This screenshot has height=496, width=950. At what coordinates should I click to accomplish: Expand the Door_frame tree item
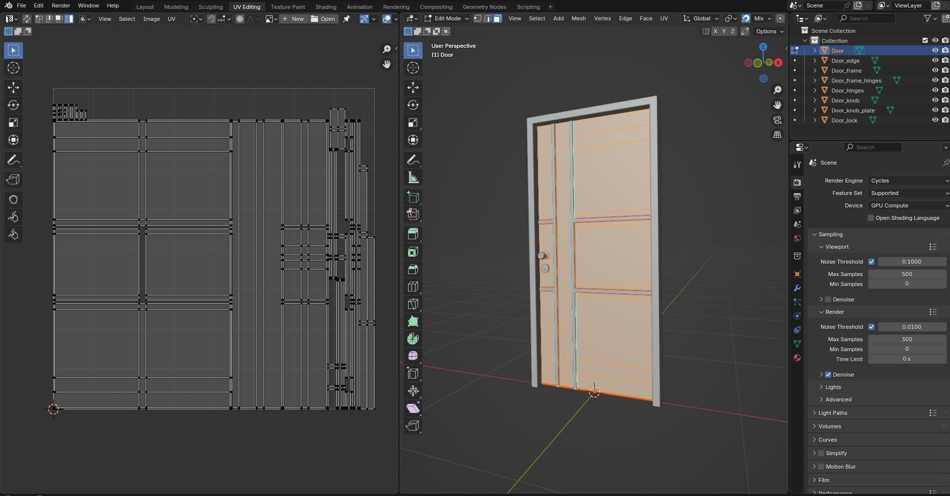tap(815, 70)
